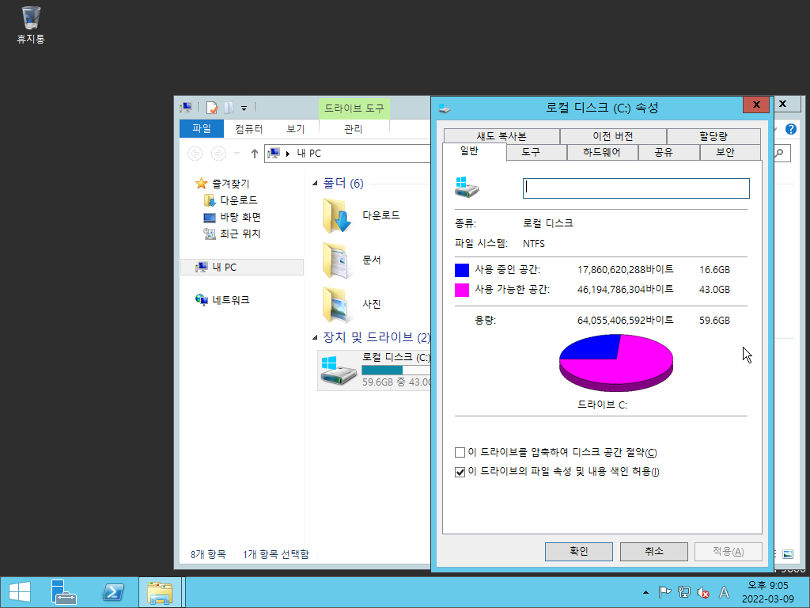Launch PowerShell from the taskbar
The width and height of the screenshot is (810, 608).
(x=112, y=592)
